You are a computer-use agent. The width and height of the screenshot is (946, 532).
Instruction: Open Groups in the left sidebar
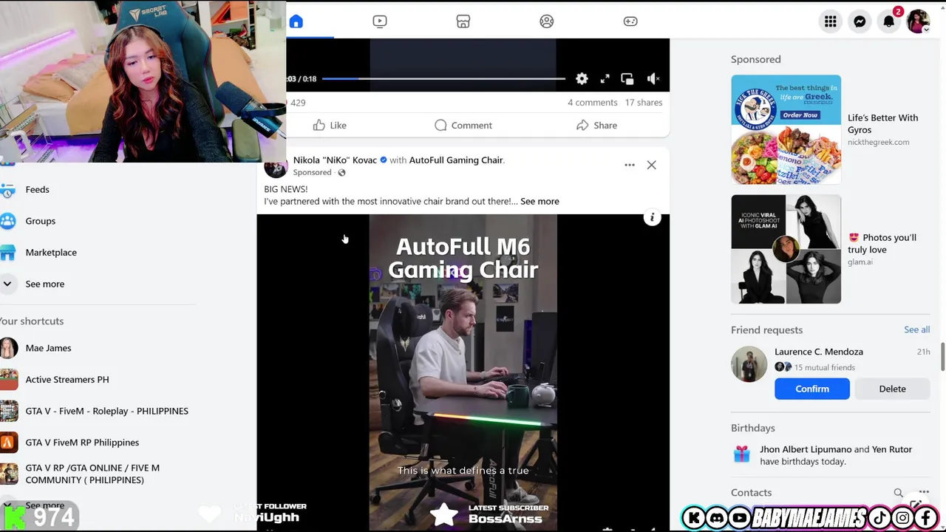pyautogui.click(x=40, y=221)
